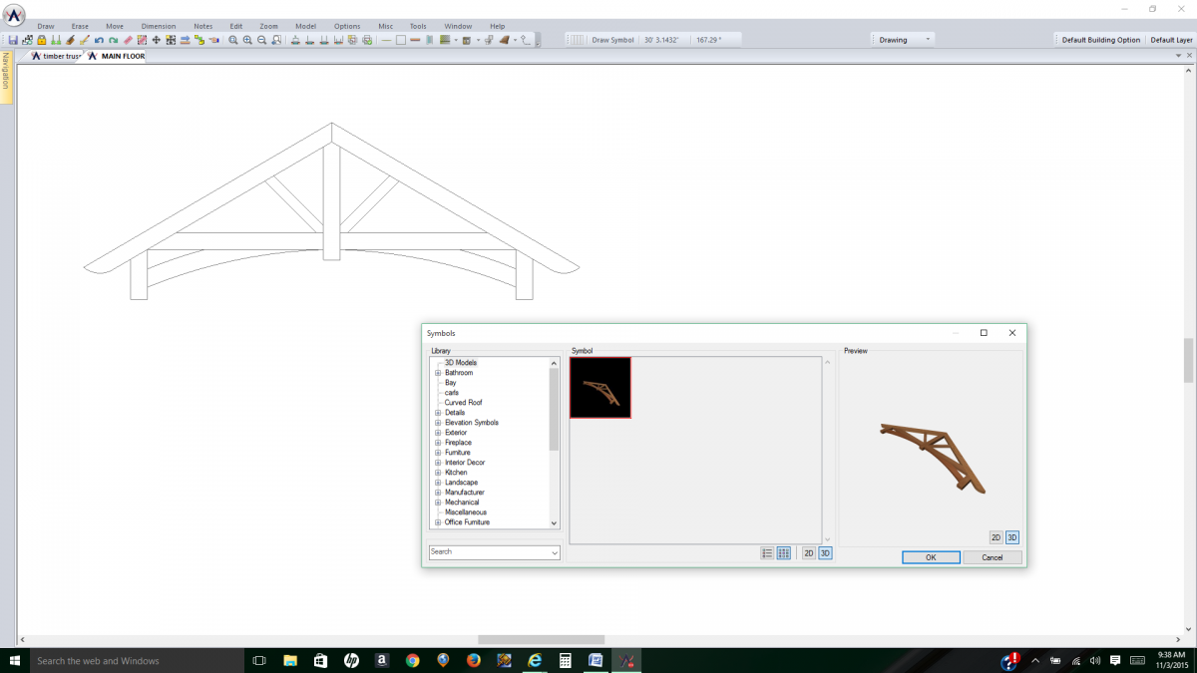Click the Undo arrow icon
The height and width of the screenshot is (673, 1197).
99,40
